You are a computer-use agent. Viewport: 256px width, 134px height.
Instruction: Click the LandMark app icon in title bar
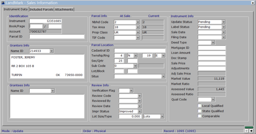[x=3, y=3]
